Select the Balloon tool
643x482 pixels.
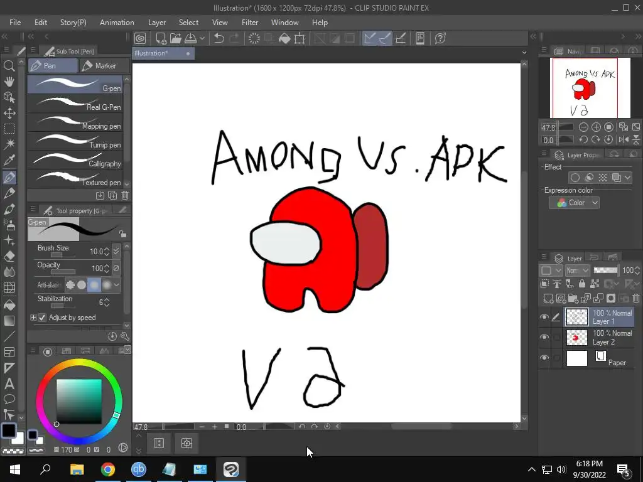[9, 399]
